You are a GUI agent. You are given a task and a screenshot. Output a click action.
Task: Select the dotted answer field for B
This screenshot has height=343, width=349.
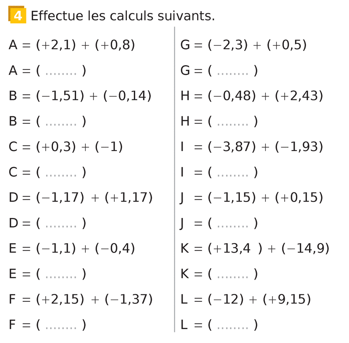61,122
